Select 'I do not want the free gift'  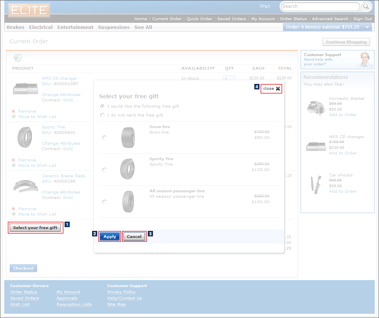tap(103, 115)
